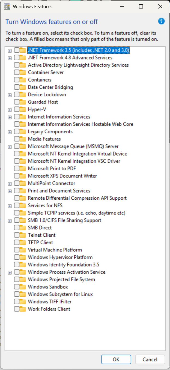
Task: Click the folder icon beside Containers
Action: tap(23, 80)
